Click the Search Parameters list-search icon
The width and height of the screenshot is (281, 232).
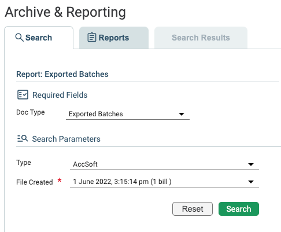23,138
